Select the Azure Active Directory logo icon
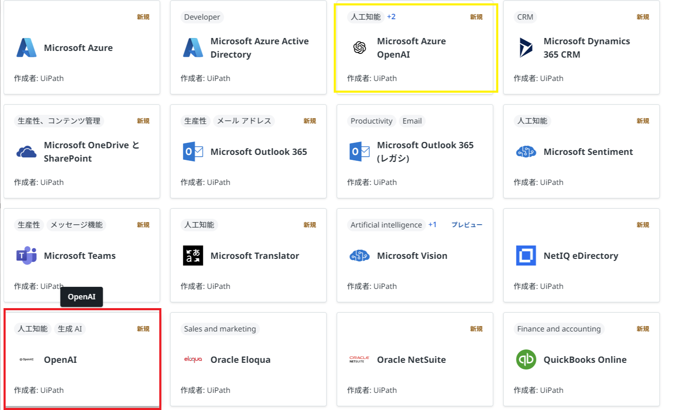The height and width of the screenshot is (410, 693). pyautogui.click(x=193, y=48)
